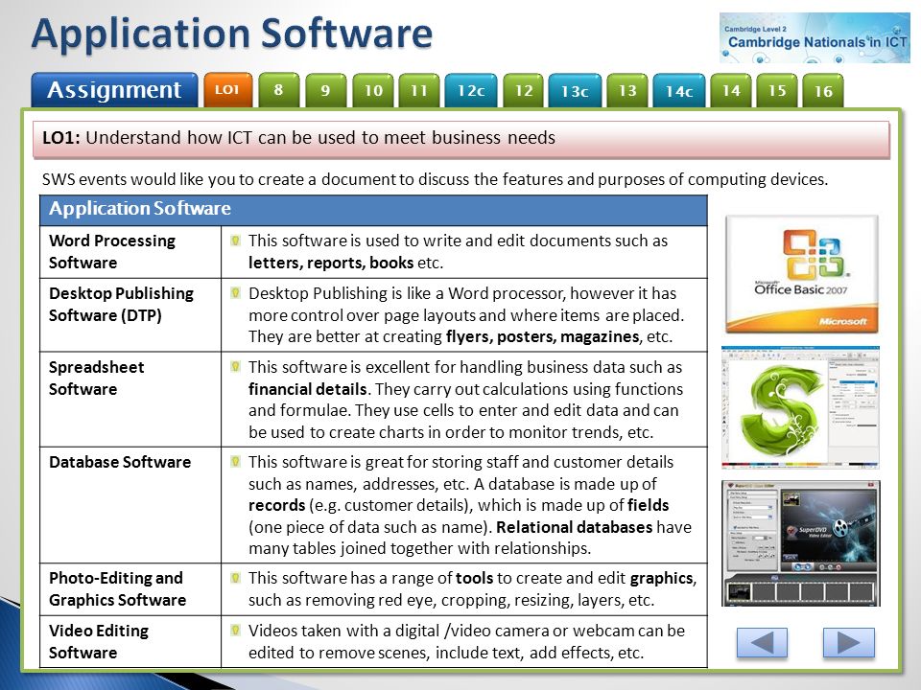Select the Video Editing Software cell
The height and width of the screenshot is (690, 921).
click(130, 641)
